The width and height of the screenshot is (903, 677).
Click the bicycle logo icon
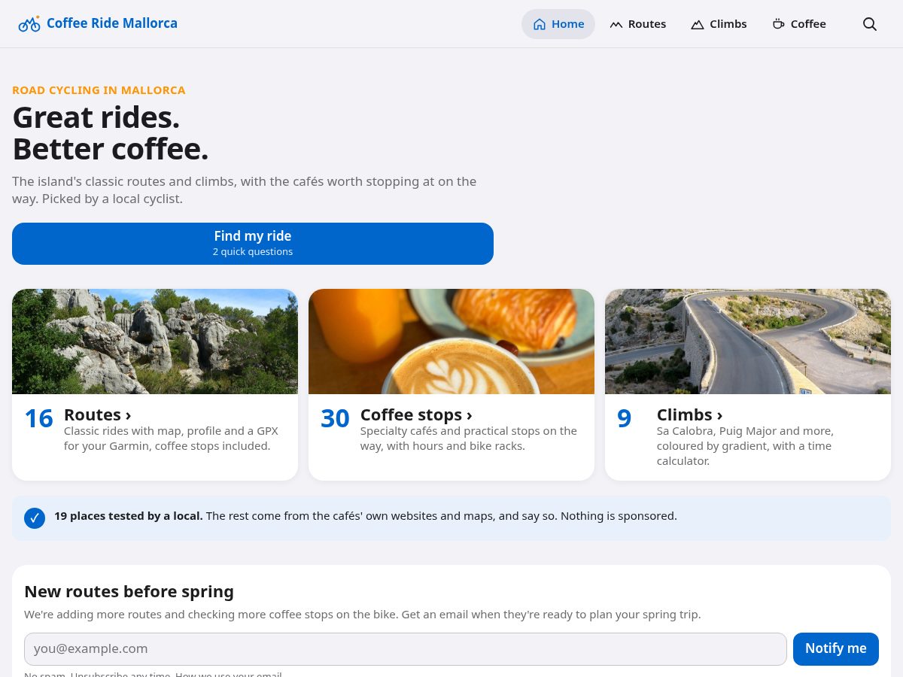[29, 24]
